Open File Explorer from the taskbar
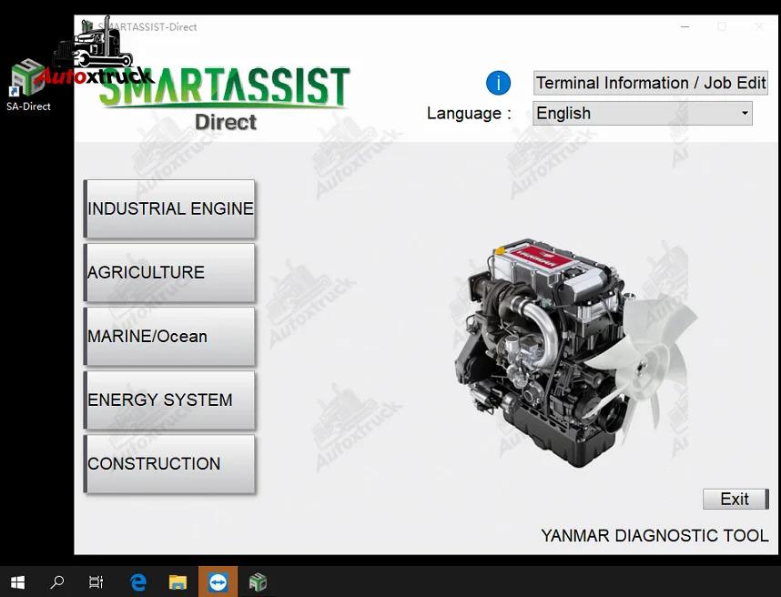Viewport: 781px width, 597px height. pos(177,582)
